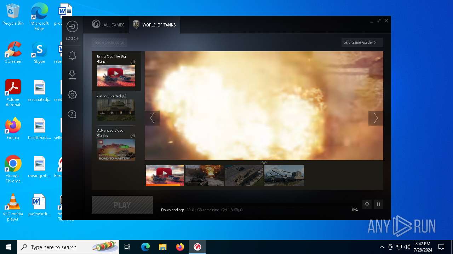Click the greyed PLAY button

(122, 205)
